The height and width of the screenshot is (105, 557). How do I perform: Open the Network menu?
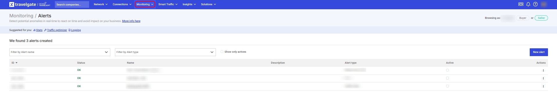click(100, 4)
